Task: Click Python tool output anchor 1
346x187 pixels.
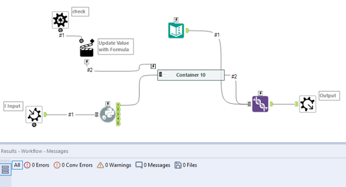Action: click(118, 105)
